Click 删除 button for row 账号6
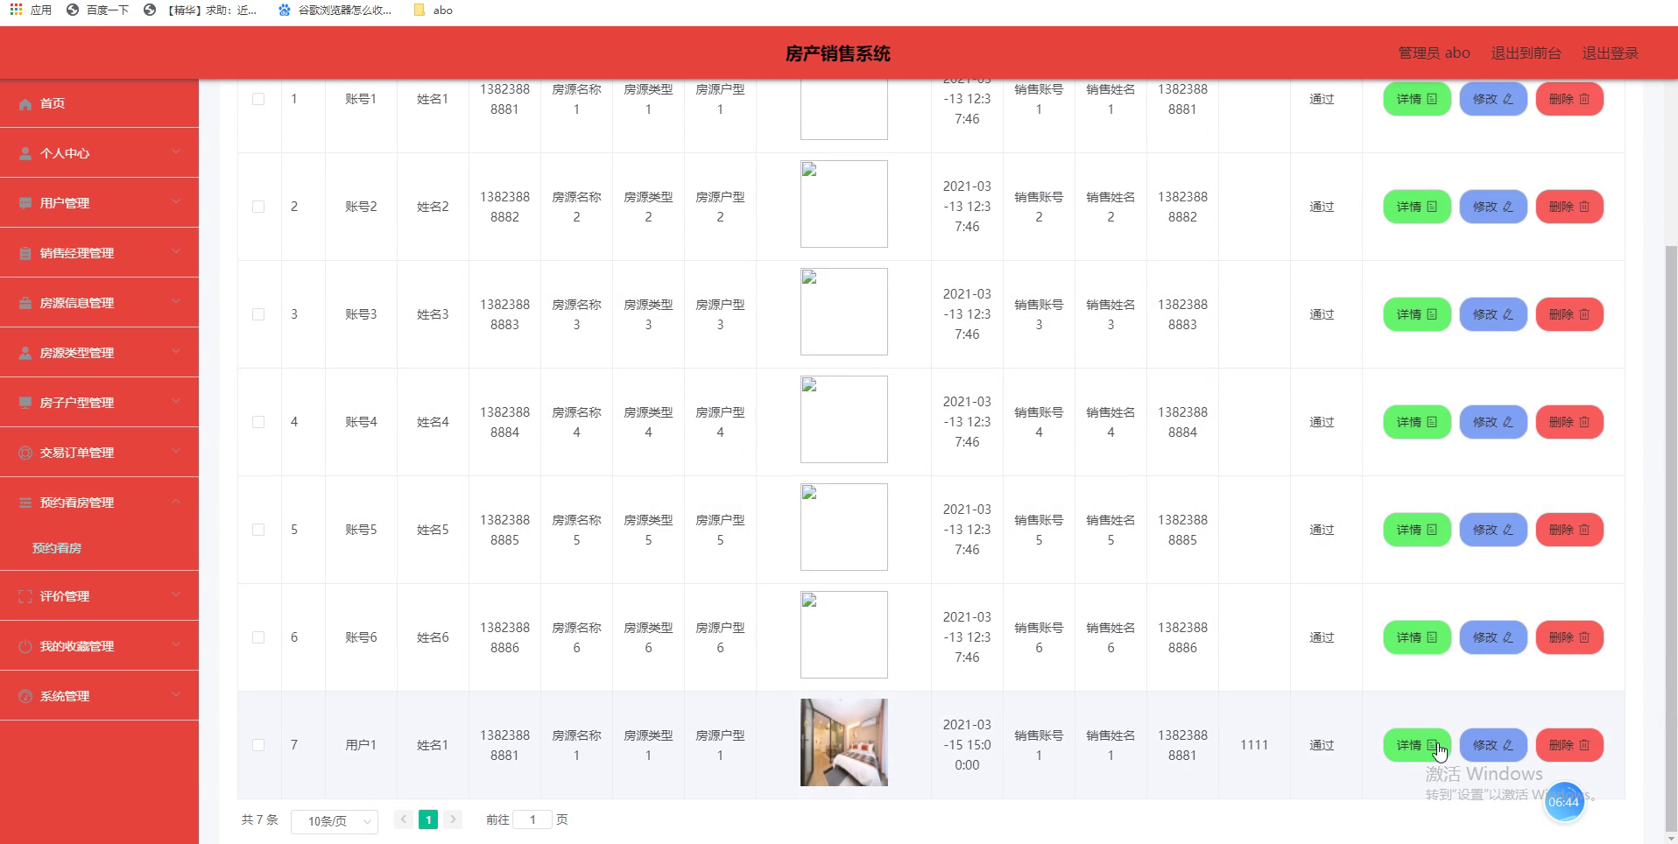This screenshot has height=844, width=1678. 1569,637
